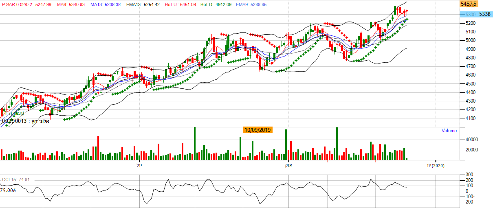Image resolution: width=493 pixels, height=210 pixels.
Task: Click the blue Volume label
Action: click(x=449, y=131)
